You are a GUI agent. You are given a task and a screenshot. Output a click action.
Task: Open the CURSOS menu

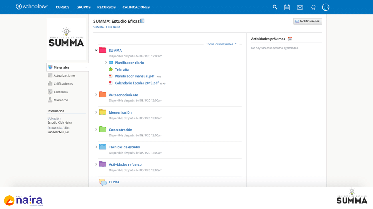click(x=63, y=7)
